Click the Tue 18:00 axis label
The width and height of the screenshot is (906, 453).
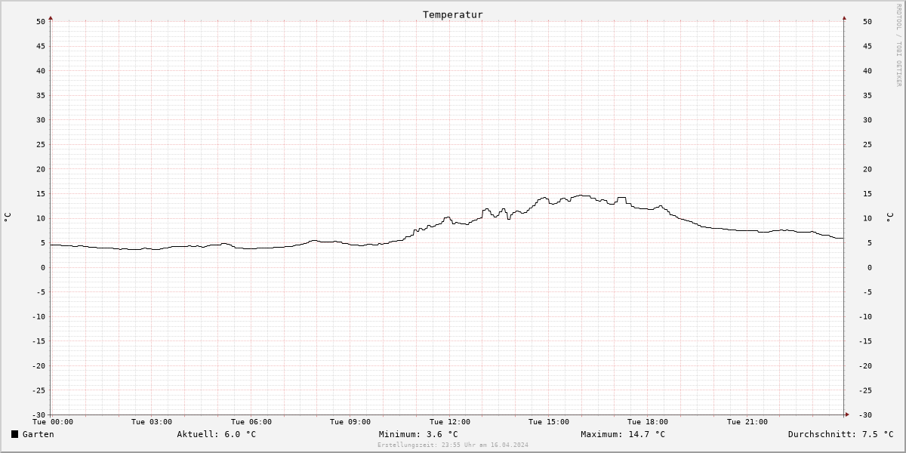pyautogui.click(x=648, y=422)
